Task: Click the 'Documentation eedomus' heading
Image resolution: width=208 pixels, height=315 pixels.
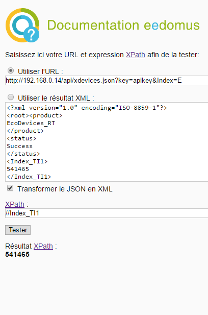Action: point(123,25)
